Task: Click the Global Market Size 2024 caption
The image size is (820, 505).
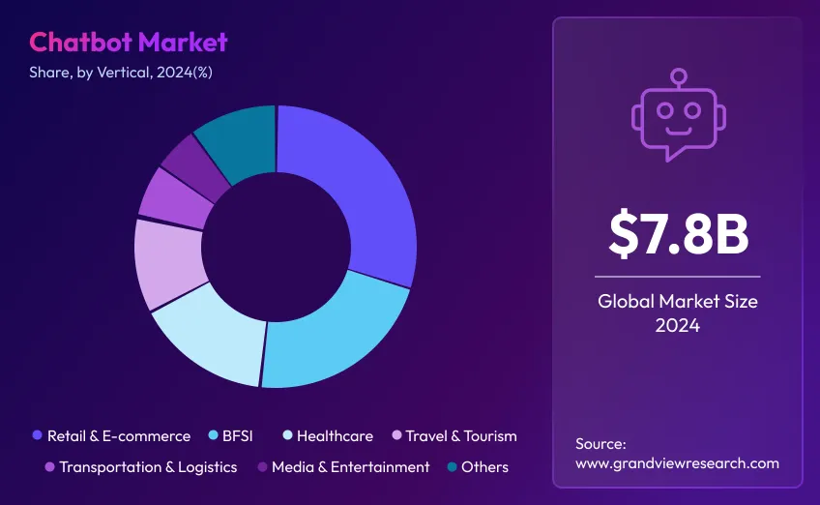Action: pos(678,312)
